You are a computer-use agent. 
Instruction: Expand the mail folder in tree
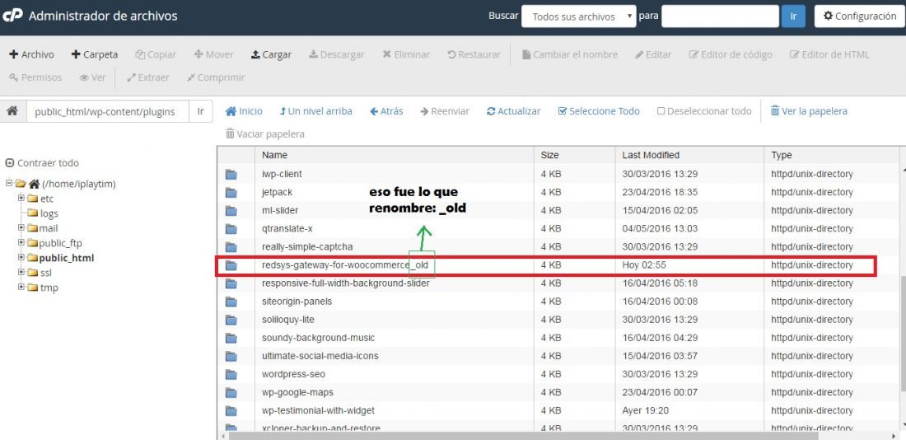21,227
